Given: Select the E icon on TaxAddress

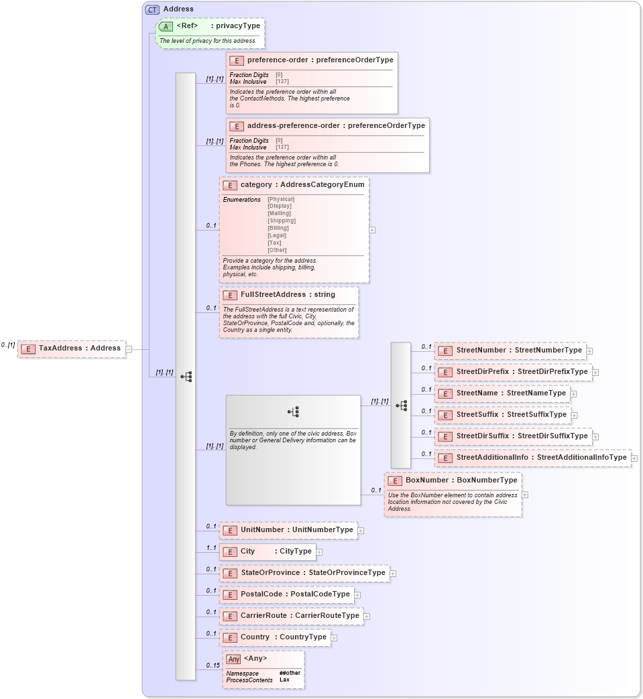Looking at the screenshot, I should [x=27, y=348].
